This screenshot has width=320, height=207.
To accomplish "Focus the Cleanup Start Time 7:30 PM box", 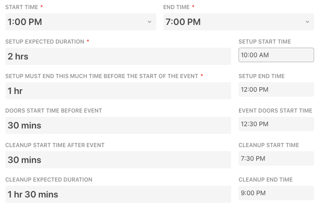I will [276, 158].
